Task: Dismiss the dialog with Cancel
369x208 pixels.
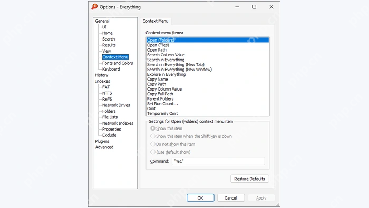Action: tap(231, 198)
